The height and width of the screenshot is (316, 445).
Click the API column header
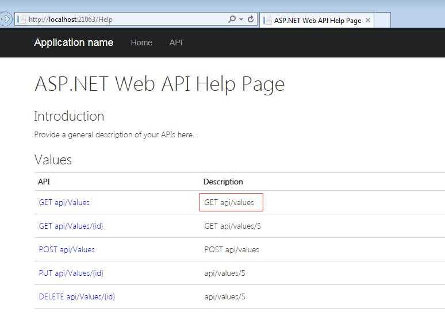[44, 182]
